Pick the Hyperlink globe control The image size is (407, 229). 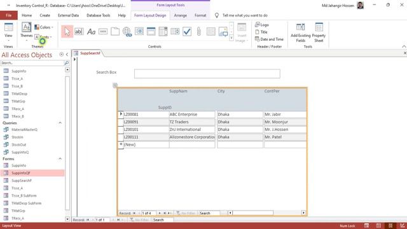127,32
